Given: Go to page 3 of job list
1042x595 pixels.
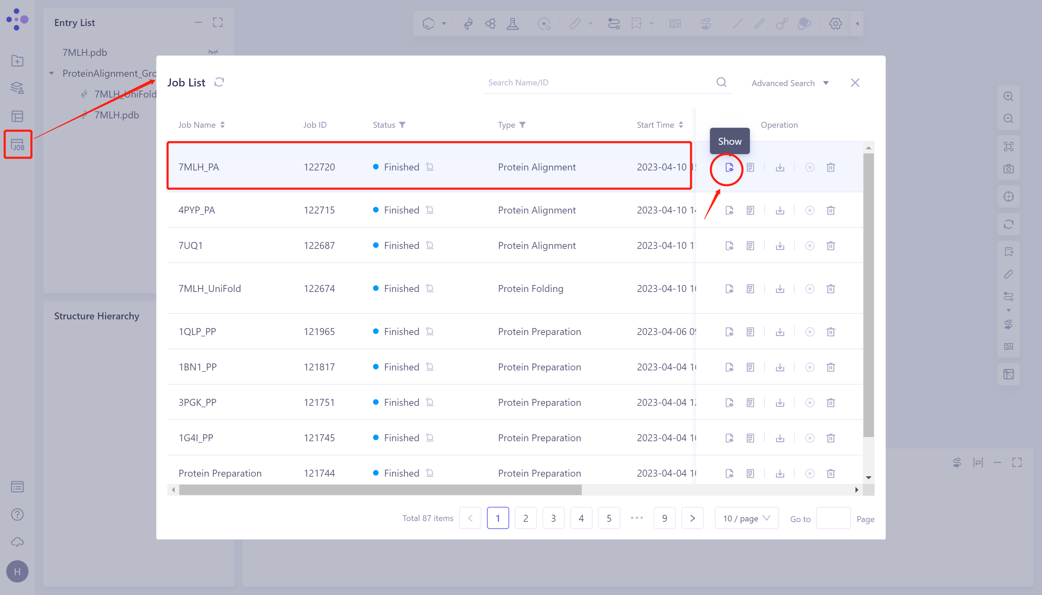Looking at the screenshot, I should tap(553, 518).
